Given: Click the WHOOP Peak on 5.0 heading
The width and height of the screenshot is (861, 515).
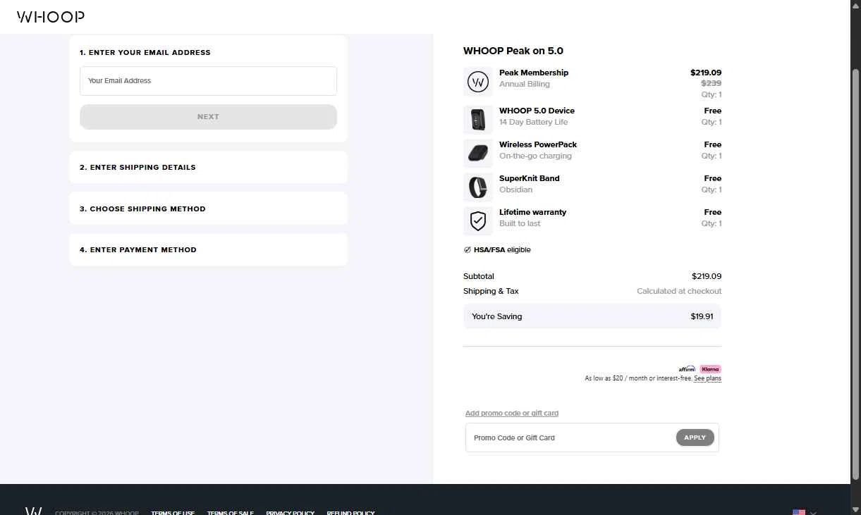Looking at the screenshot, I should pos(513,51).
